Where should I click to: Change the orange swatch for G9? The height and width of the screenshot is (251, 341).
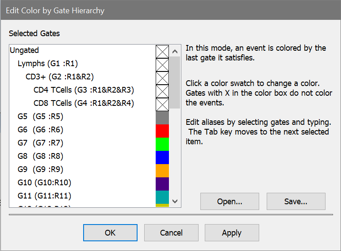[162, 171]
